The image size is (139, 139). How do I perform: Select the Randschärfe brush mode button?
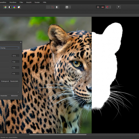[x=14, y=81]
